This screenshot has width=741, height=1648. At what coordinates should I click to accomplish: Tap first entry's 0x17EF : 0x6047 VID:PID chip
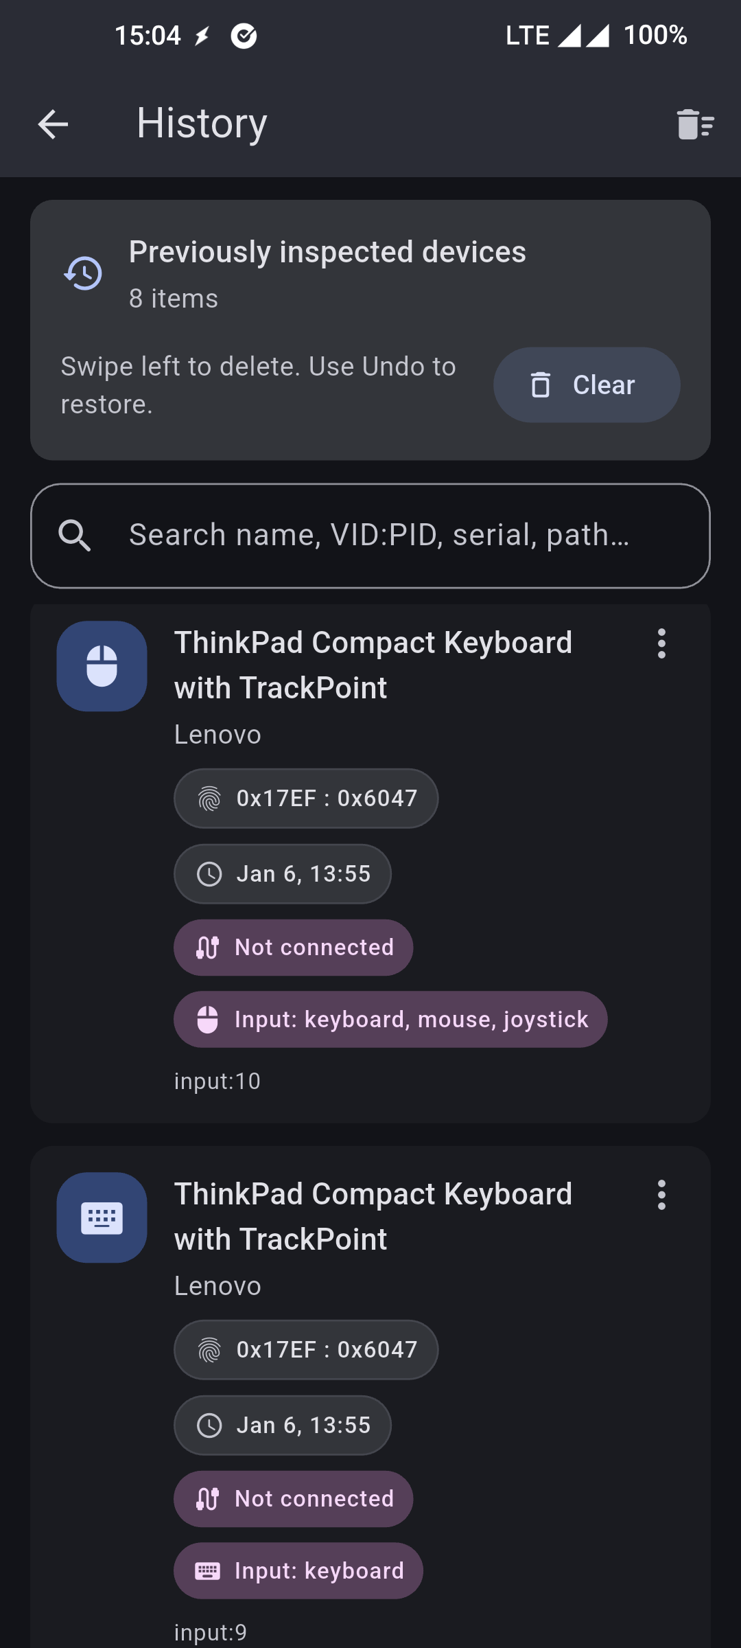(306, 799)
